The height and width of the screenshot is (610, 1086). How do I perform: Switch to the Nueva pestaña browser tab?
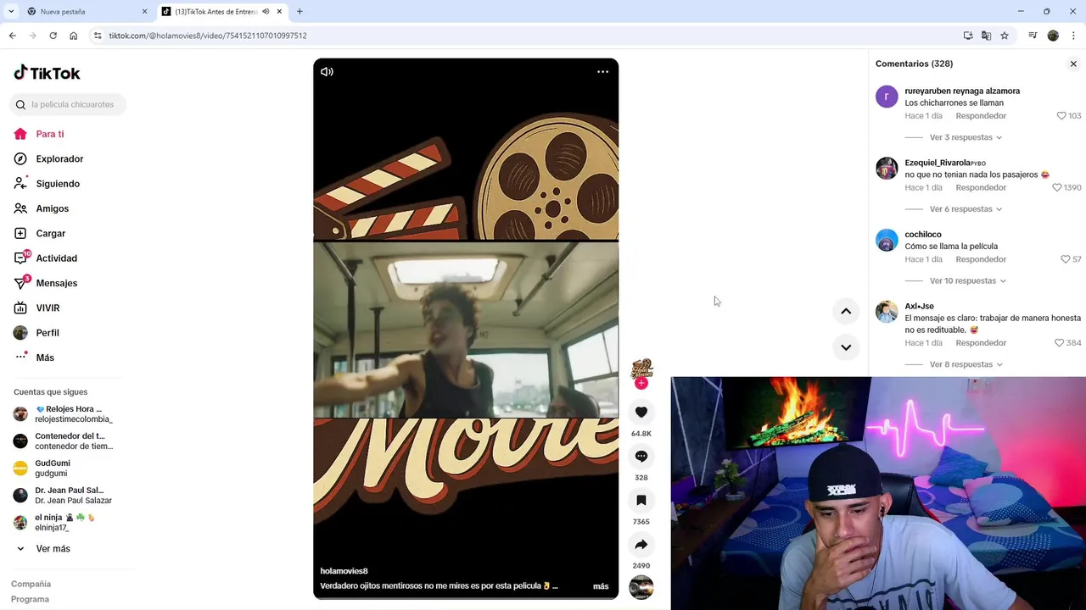(x=85, y=12)
